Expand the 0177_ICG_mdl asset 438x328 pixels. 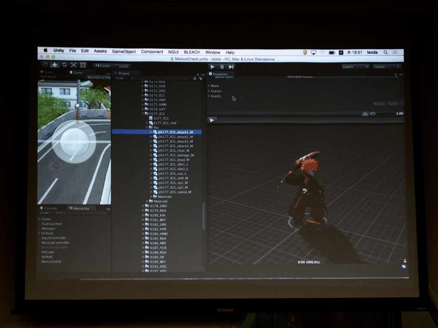pyautogui.click(x=147, y=123)
